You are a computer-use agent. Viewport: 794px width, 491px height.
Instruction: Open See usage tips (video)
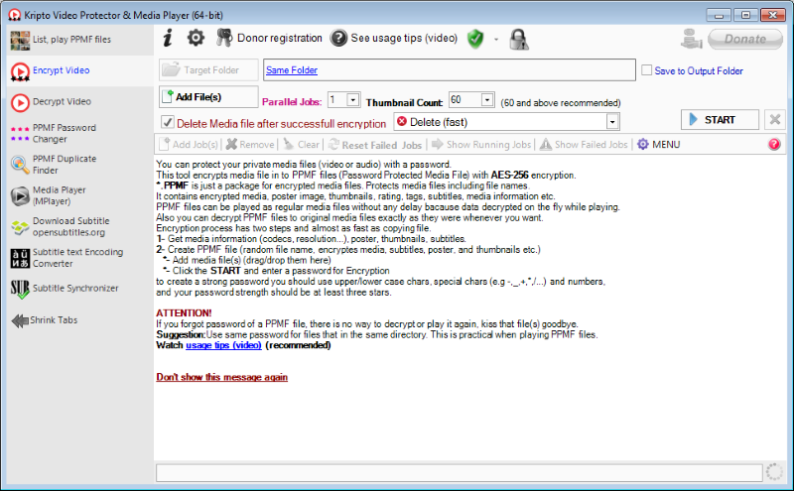click(394, 38)
